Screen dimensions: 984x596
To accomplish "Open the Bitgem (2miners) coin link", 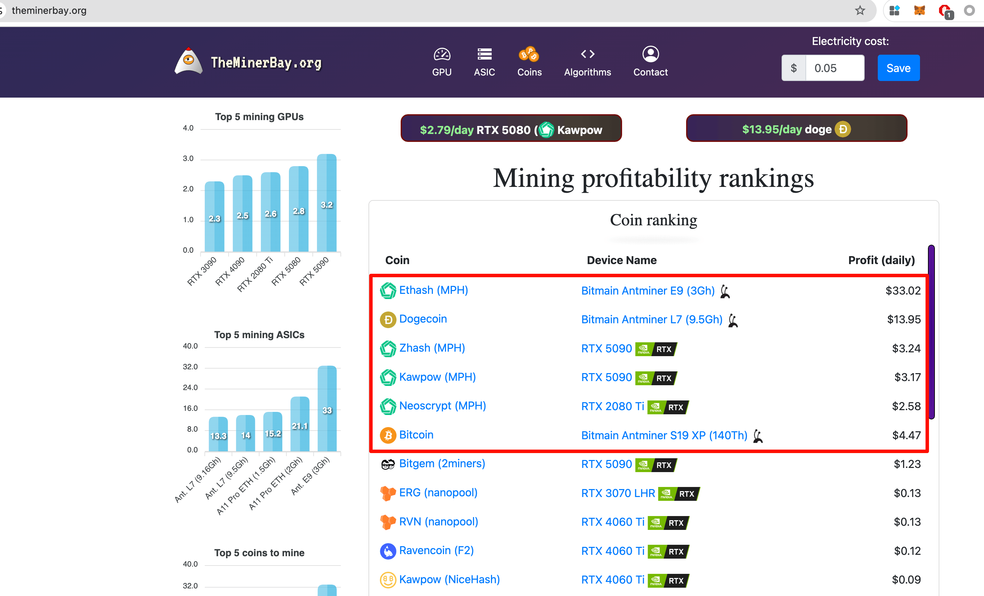I will 442,463.
